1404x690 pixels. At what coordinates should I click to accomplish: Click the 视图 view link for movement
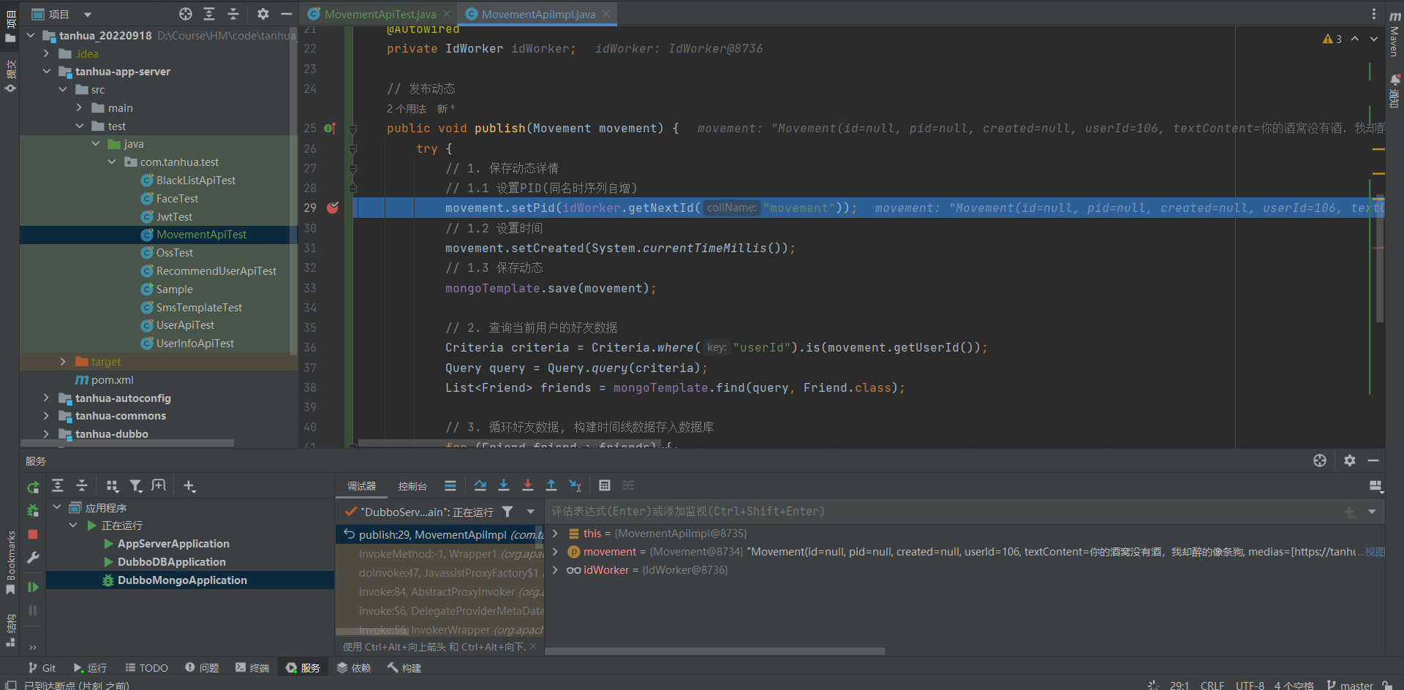(x=1375, y=552)
